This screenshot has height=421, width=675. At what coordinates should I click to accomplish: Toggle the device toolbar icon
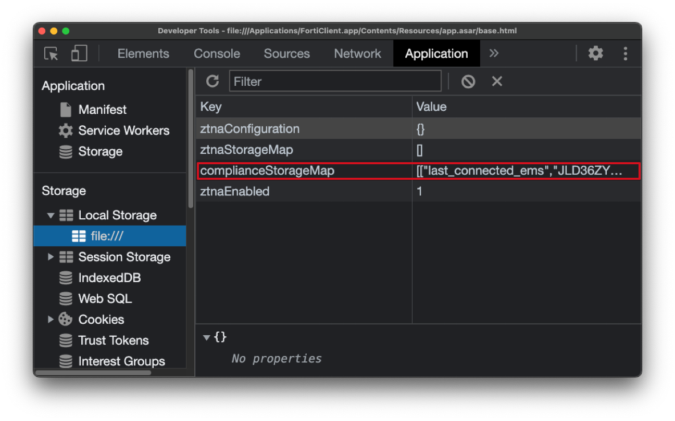[79, 54]
